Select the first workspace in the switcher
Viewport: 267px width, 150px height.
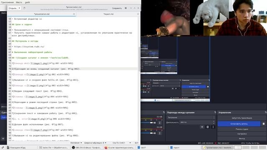(x=238, y=147)
